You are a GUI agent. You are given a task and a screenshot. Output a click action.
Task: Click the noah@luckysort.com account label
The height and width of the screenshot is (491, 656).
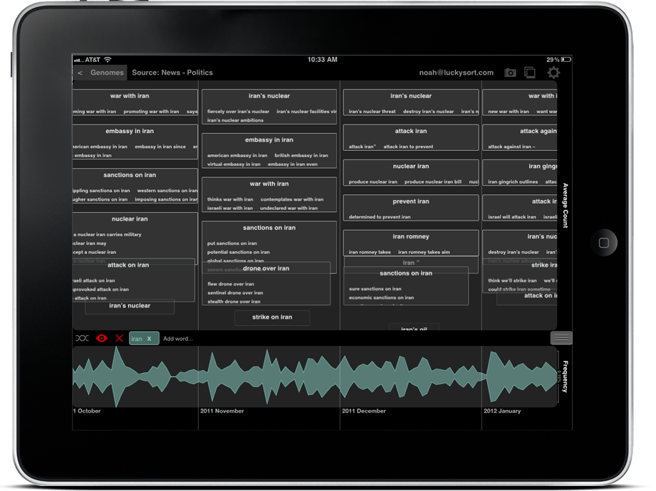pyautogui.click(x=456, y=73)
